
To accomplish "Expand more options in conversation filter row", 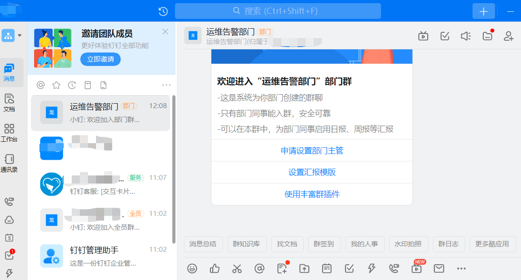I will 166,85.
